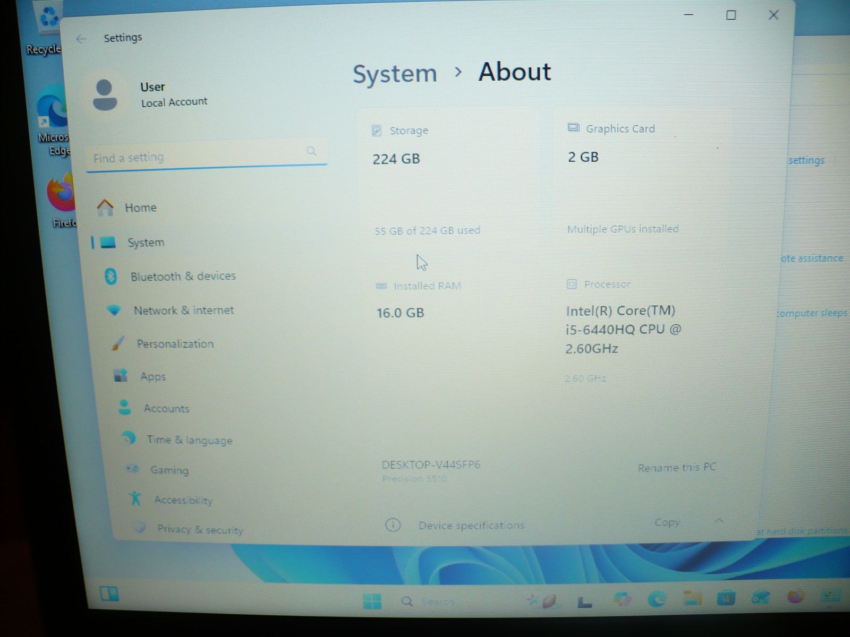Click the Installed RAM card
Viewport: 850px width, 637px height.
coord(452,334)
